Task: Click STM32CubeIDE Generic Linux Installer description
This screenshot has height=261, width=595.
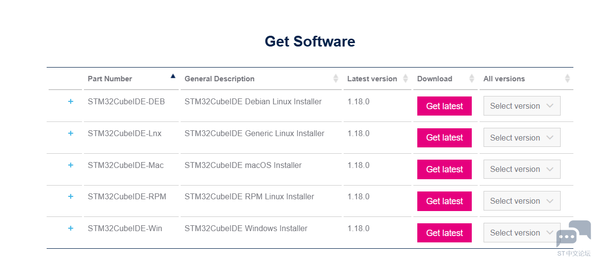Action: coord(254,133)
